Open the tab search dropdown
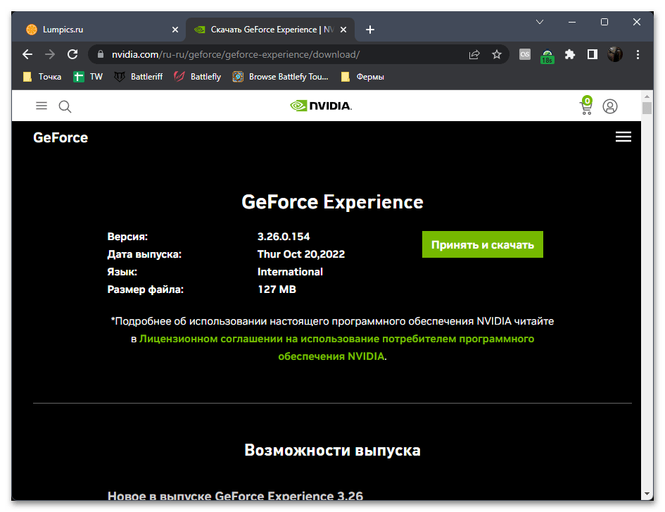This screenshot has width=665, height=512. 540,22
